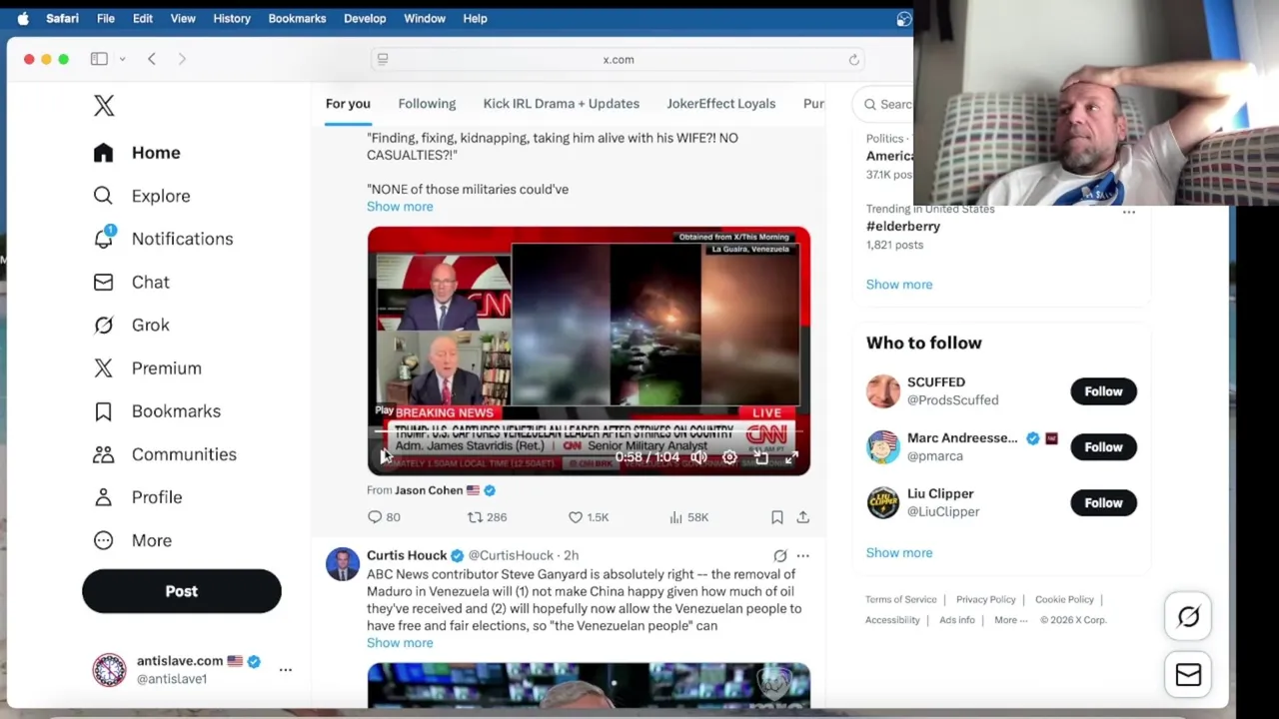Open Accessibility footer link
Screen dimensions: 1279x719
click(892, 620)
